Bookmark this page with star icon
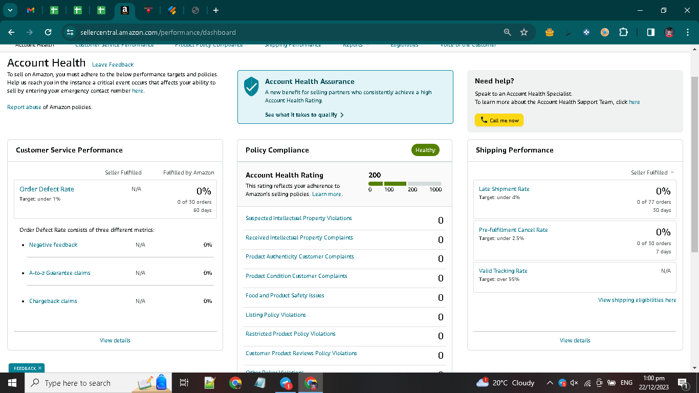Image resolution: width=699 pixels, height=393 pixels. pyautogui.click(x=524, y=32)
